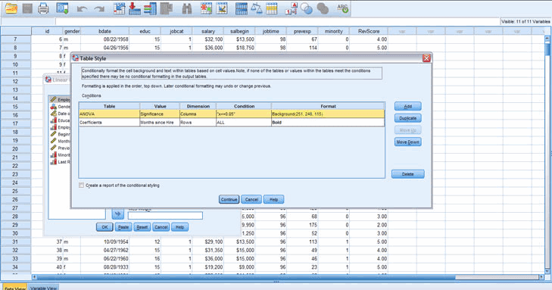The image size is (552, 290).
Task: Click Continue in Table Style dialog
Action: pos(229,200)
